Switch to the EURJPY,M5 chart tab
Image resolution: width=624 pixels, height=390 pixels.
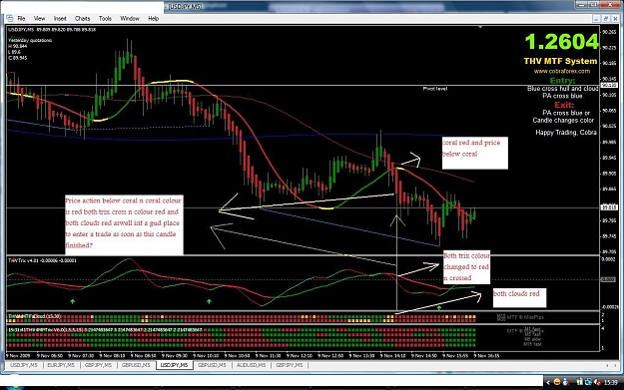pyautogui.click(x=61, y=365)
